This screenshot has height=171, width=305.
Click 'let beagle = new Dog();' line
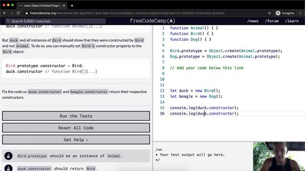click(x=196, y=96)
